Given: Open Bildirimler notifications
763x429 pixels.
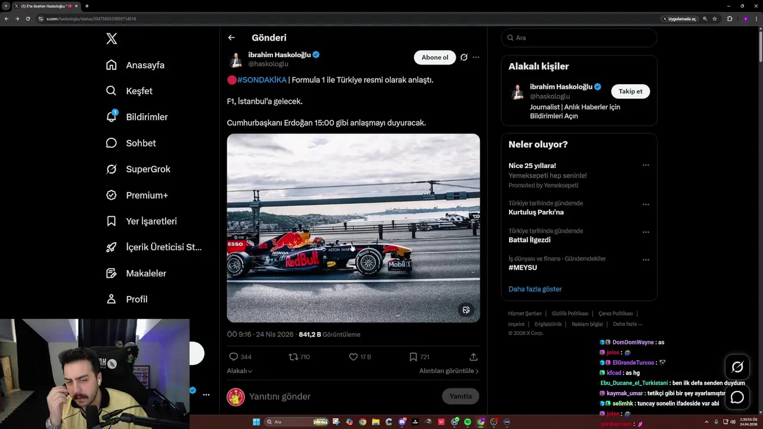Looking at the screenshot, I should coord(137,117).
